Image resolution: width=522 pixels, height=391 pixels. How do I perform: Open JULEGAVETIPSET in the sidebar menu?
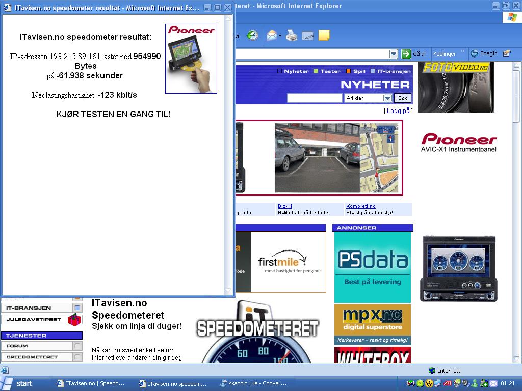pyautogui.click(x=34, y=319)
